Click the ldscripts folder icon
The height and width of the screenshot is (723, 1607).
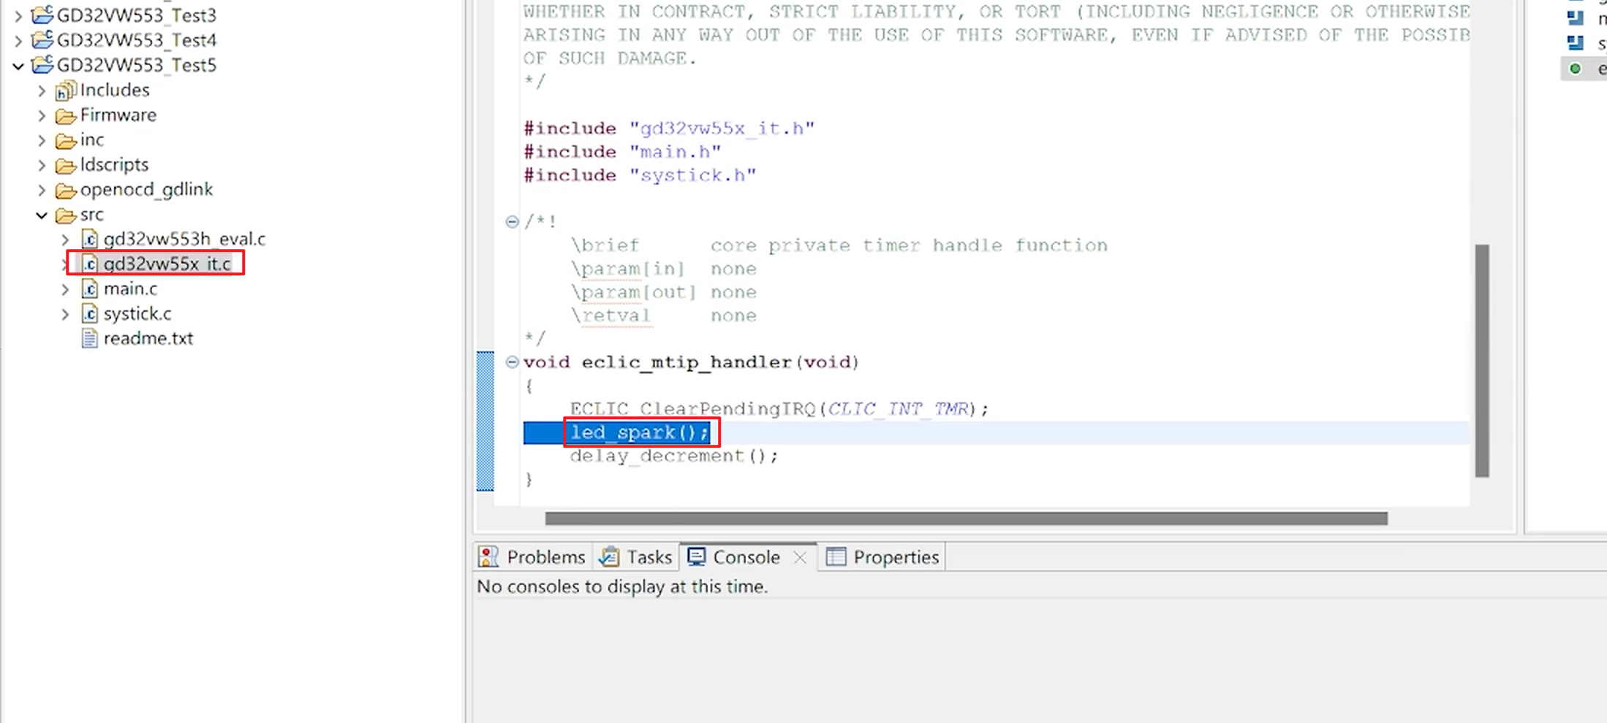tap(66, 165)
